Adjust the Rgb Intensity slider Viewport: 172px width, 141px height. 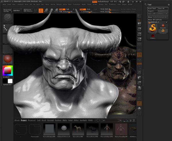coord(68,12)
